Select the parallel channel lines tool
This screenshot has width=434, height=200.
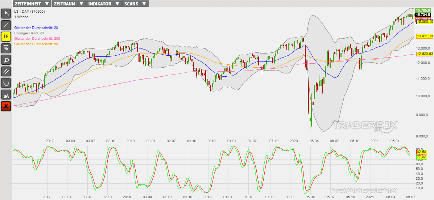(x=6, y=71)
